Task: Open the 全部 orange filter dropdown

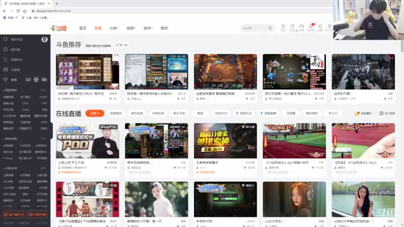Action: pos(95,113)
